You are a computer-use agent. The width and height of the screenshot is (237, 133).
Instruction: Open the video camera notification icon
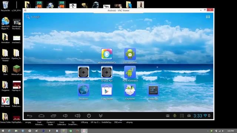189,116
